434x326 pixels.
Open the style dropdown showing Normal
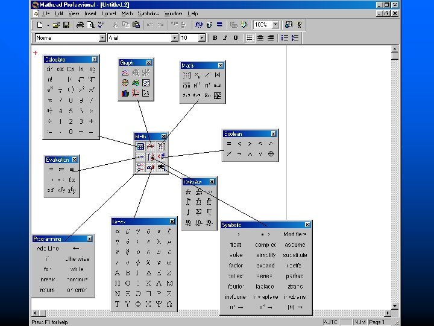point(102,38)
